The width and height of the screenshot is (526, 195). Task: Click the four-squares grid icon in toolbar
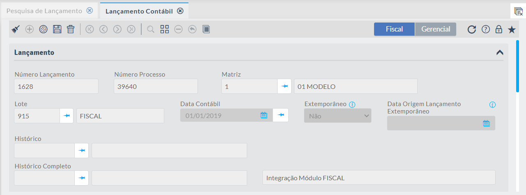click(165, 29)
